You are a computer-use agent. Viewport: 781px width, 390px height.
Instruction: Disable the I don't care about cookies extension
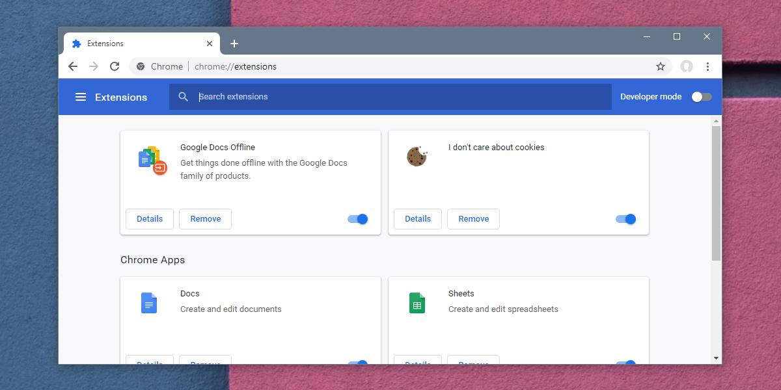625,219
